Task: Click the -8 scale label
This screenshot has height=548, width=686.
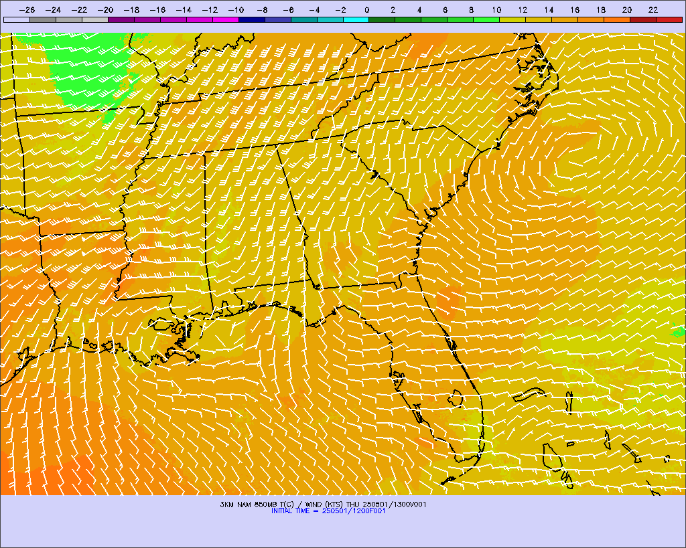Action: tap(262, 9)
